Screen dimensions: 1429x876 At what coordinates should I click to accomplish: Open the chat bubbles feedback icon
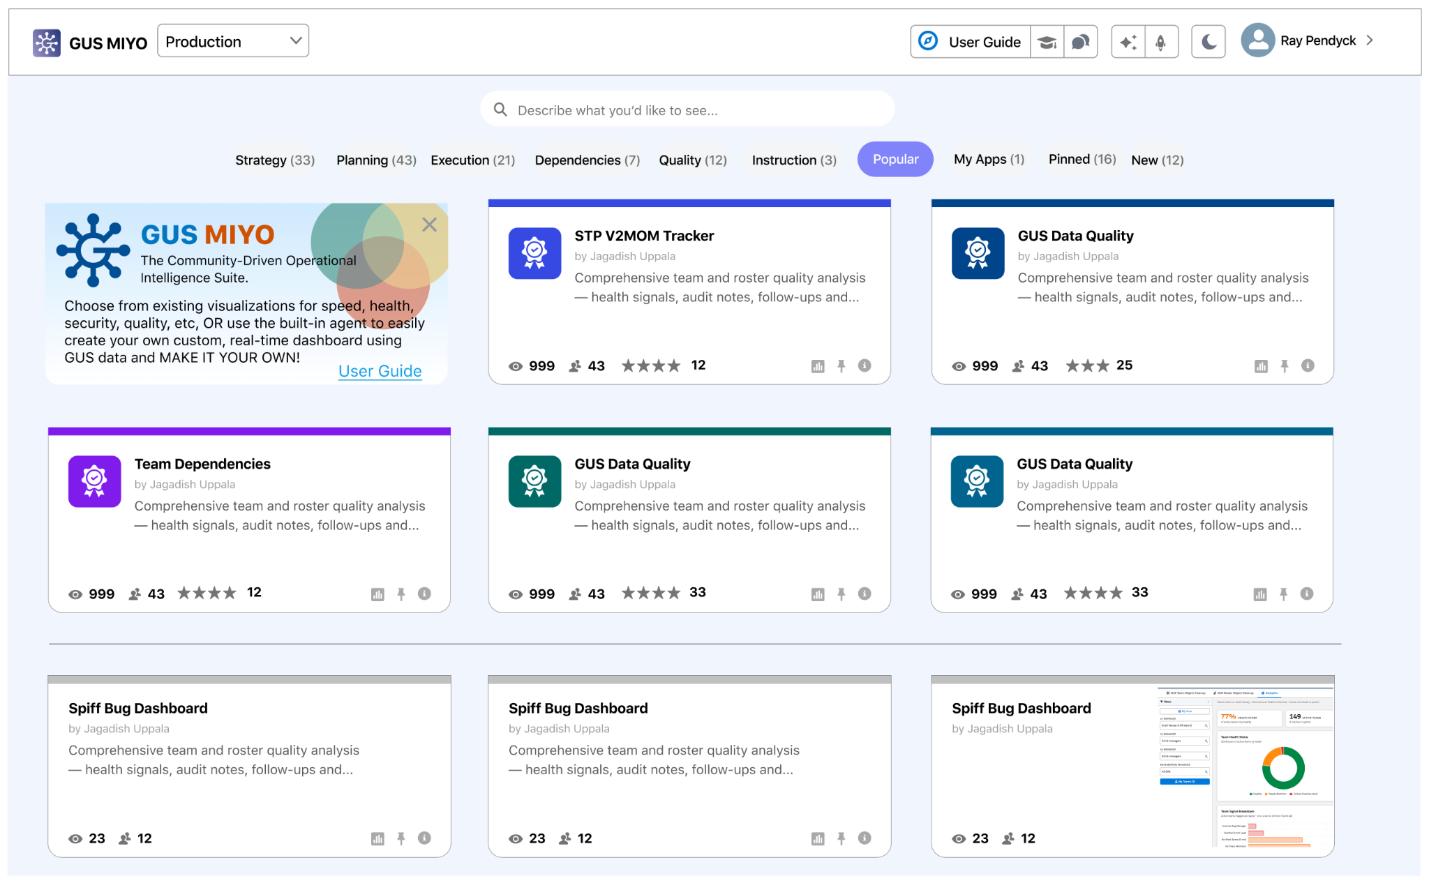(x=1080, y=42)
